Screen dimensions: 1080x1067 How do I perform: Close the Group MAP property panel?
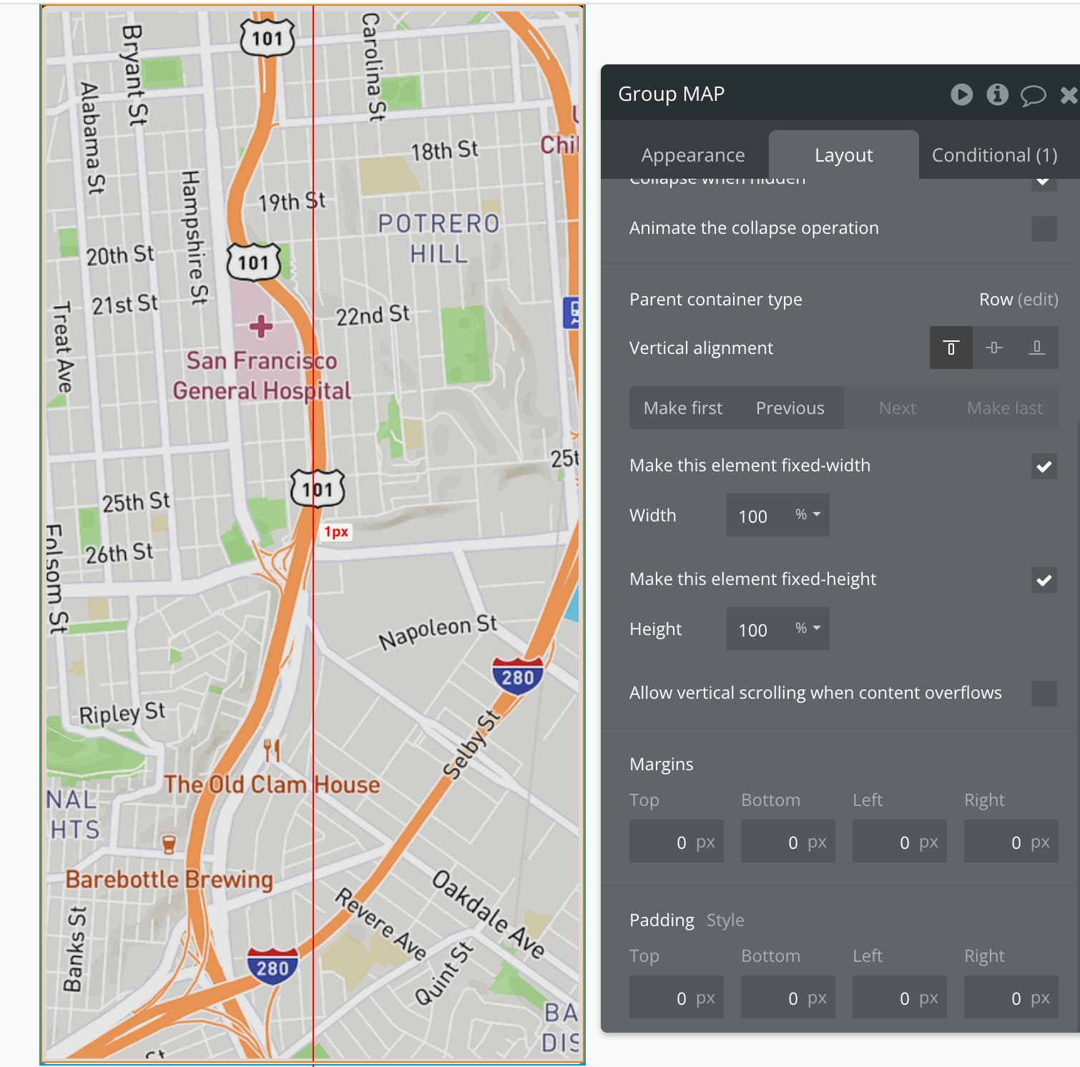[1069, 95]
